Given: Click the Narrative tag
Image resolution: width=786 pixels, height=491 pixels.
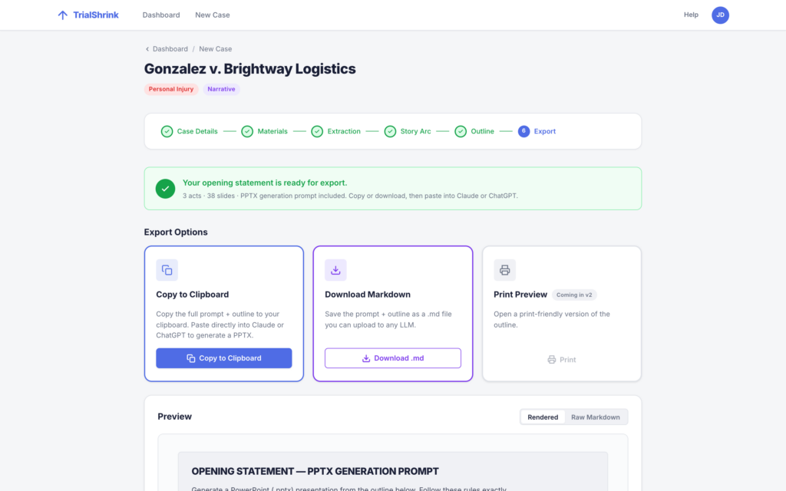Looking at the screenshot, I should 221,89.
